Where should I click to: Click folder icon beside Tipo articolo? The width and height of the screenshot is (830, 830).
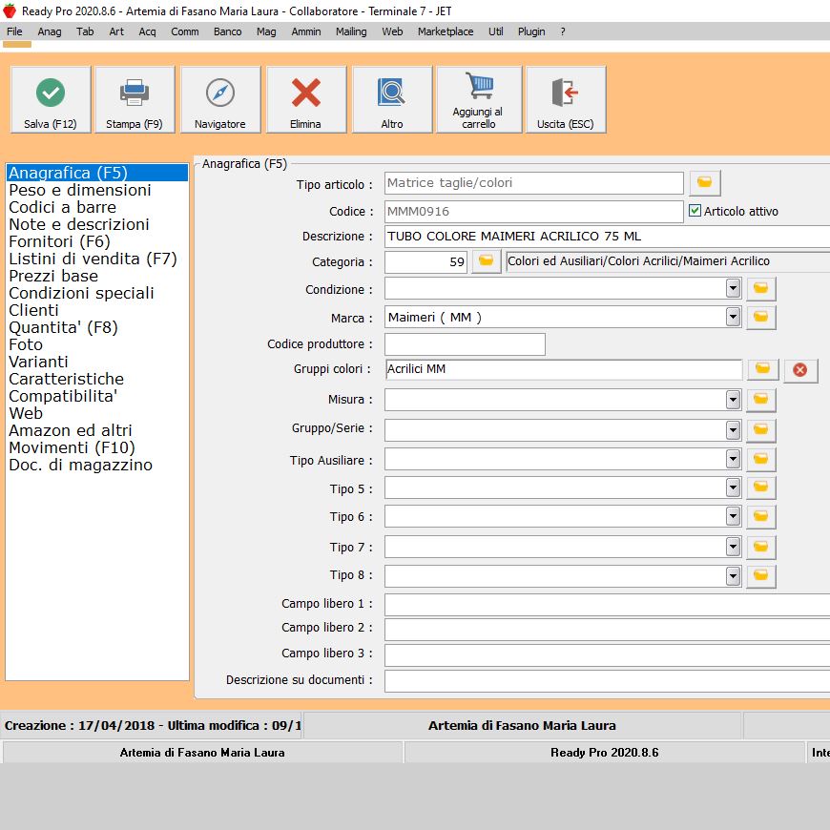coord(704,183)
